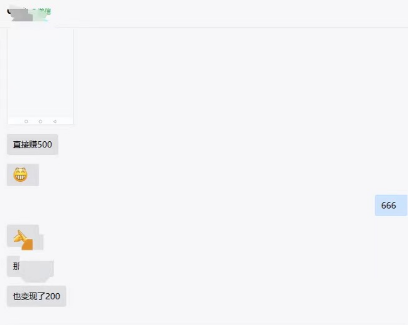Image resolution: width=408 pixels, height=325 pixels.
Task: Tap the square recents icon in screenshot
Action: [x=26, y=121]
